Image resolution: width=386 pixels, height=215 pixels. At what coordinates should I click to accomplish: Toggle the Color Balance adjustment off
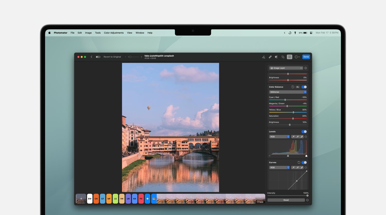tap(304, 87)
